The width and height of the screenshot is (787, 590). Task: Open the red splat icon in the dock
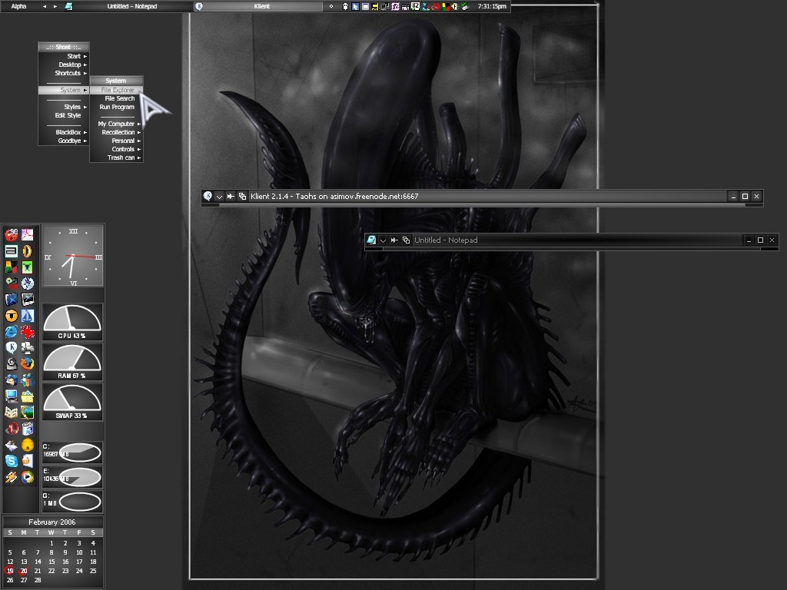click(27, 332)
